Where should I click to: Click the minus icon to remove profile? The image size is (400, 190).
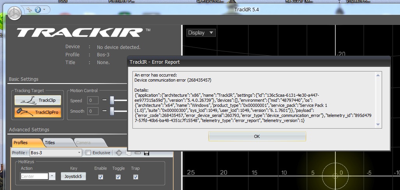137,153
